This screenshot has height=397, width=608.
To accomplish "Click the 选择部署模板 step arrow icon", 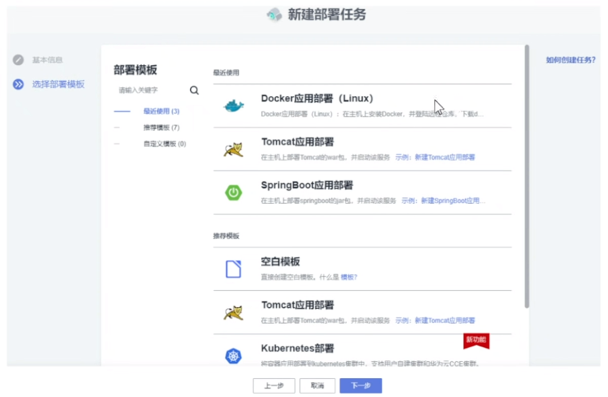I will (x=18, y=84).
